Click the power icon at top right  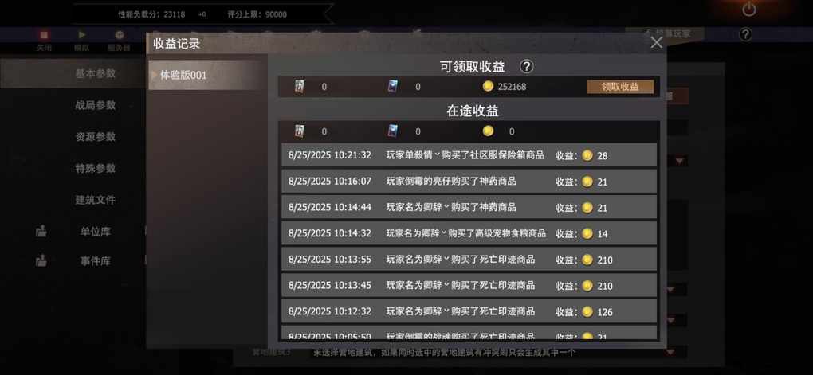pos(749,9)
